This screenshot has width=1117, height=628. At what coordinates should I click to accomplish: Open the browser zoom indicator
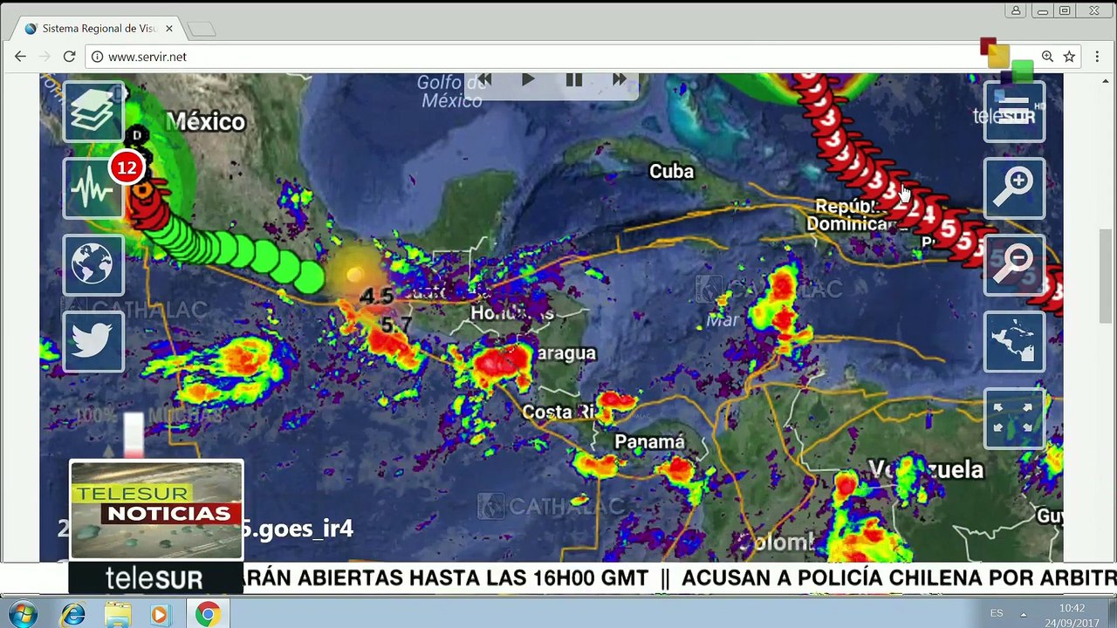(1047, 57)
